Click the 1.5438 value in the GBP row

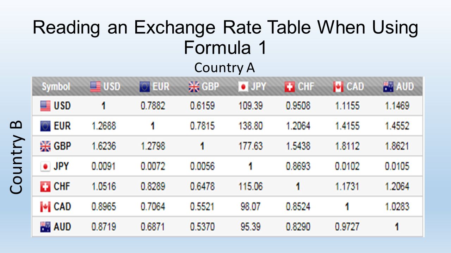tap(298, 146)
